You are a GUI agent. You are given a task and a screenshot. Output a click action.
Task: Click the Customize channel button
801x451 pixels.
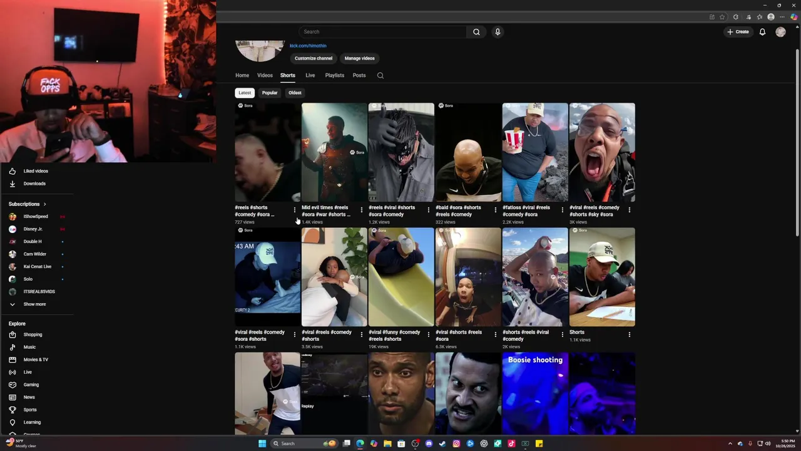pyautogui.click(x=314, y=58)
